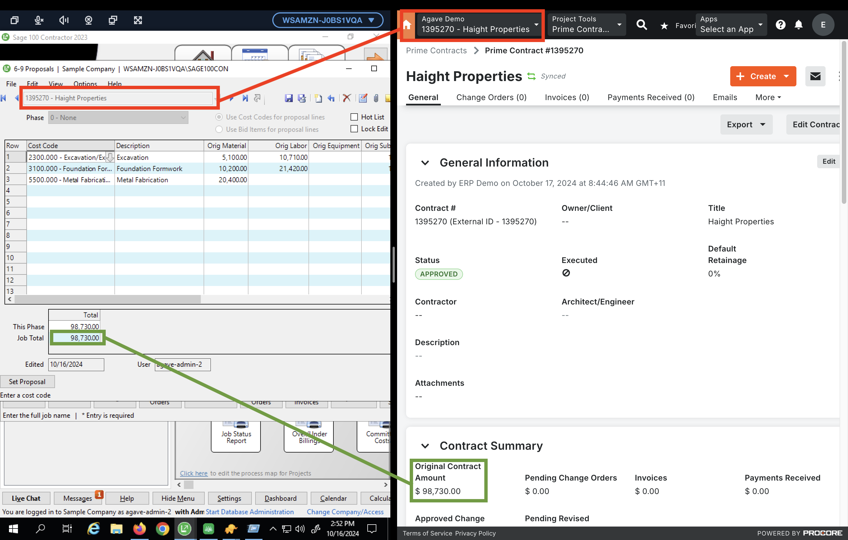This screenshot has width=848, height=540.
Task: Open the File menu in Sage
Action: tap(11, 84)
